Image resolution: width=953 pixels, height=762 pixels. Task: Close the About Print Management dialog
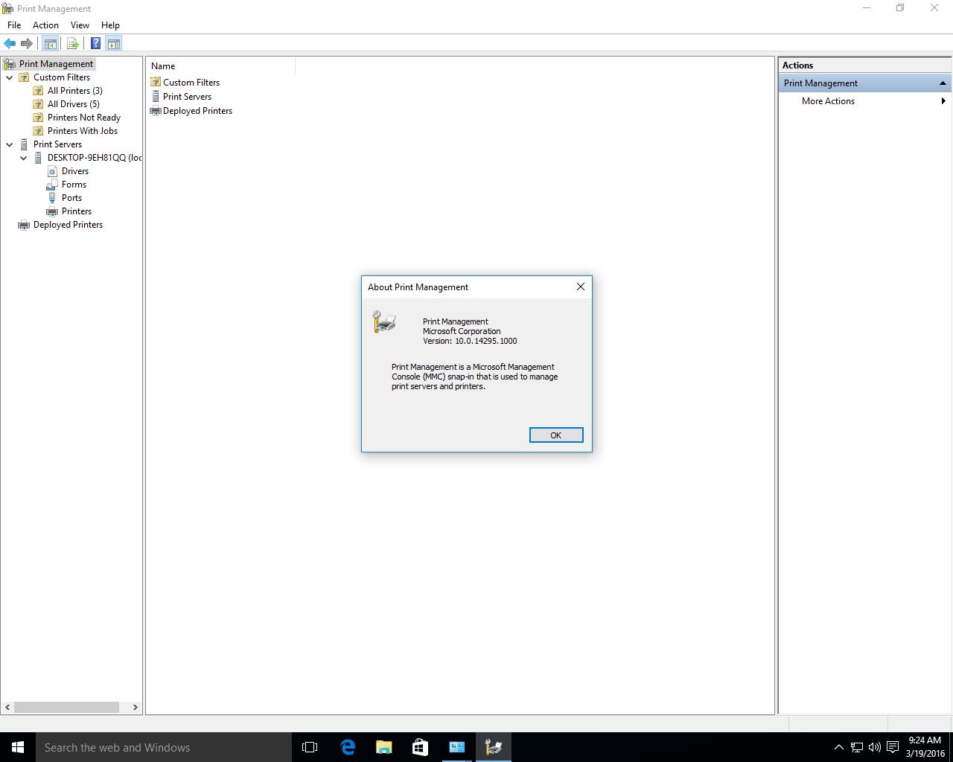click(x=581, y=286)
